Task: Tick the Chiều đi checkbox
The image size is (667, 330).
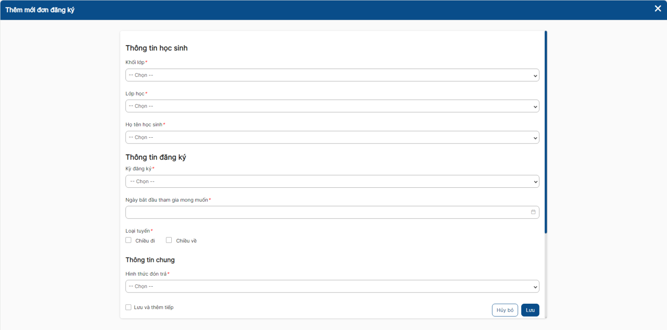Action: 128,240
